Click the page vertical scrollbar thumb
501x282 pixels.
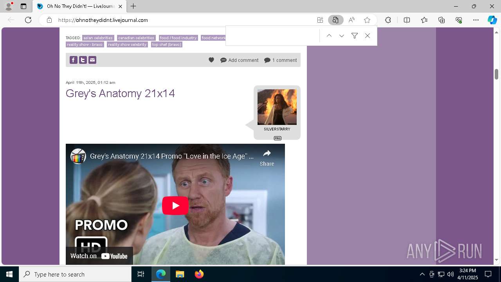(496, 74)
